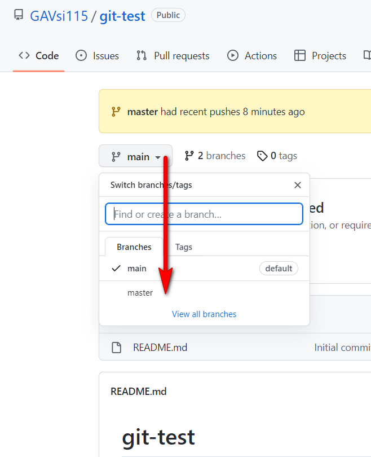This screenshot has height=457, width=371.
Task: Click the Public visibility badge
Action: pos(168,15)
